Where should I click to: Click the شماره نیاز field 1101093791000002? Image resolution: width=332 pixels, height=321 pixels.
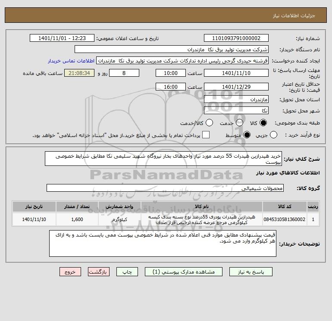[236, 38]
